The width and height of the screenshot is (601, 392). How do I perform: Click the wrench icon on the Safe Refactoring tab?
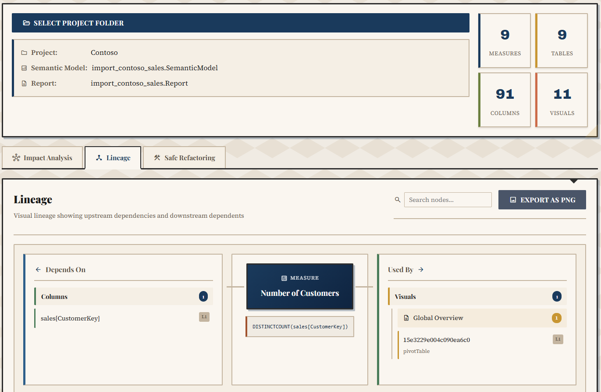156,157
